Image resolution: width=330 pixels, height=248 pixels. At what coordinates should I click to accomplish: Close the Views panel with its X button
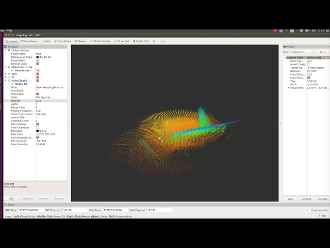pos(328,47)
